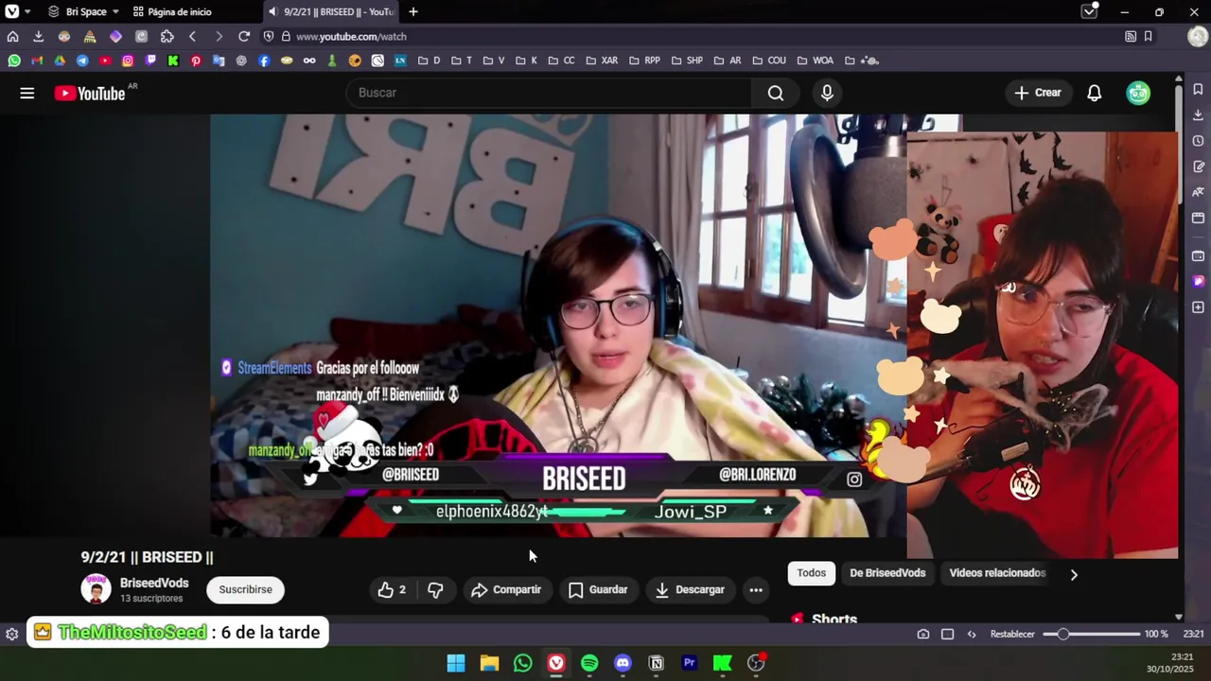Screen dimensions: 1211x681
Task: Open the RPP bookmarks folder
Action: click(x=644, y=61)
